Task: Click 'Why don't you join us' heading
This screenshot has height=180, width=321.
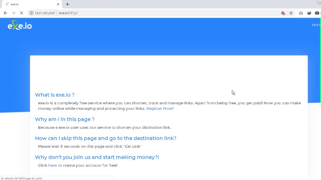Action: (x=97, y=157)
